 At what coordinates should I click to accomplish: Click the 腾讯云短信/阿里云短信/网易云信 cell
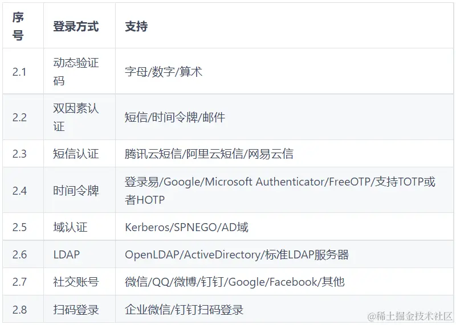[284, 153]
